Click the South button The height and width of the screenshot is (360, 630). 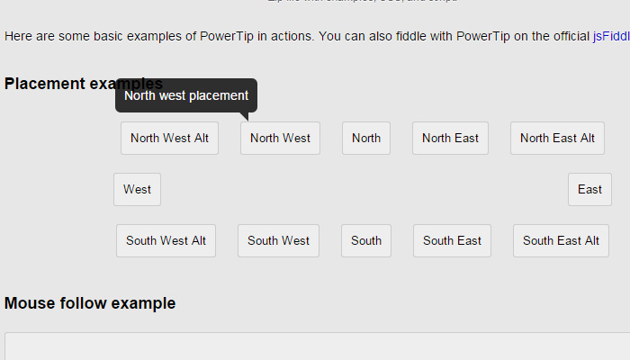coord(366,241)
